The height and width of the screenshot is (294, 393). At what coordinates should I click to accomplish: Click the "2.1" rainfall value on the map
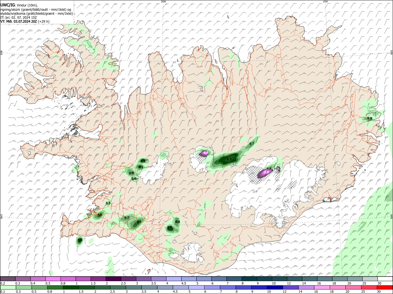click(229, 159)
